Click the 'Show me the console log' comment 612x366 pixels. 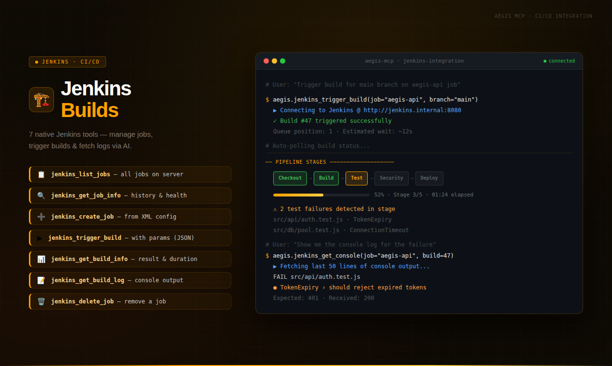[x=351, y=245]
